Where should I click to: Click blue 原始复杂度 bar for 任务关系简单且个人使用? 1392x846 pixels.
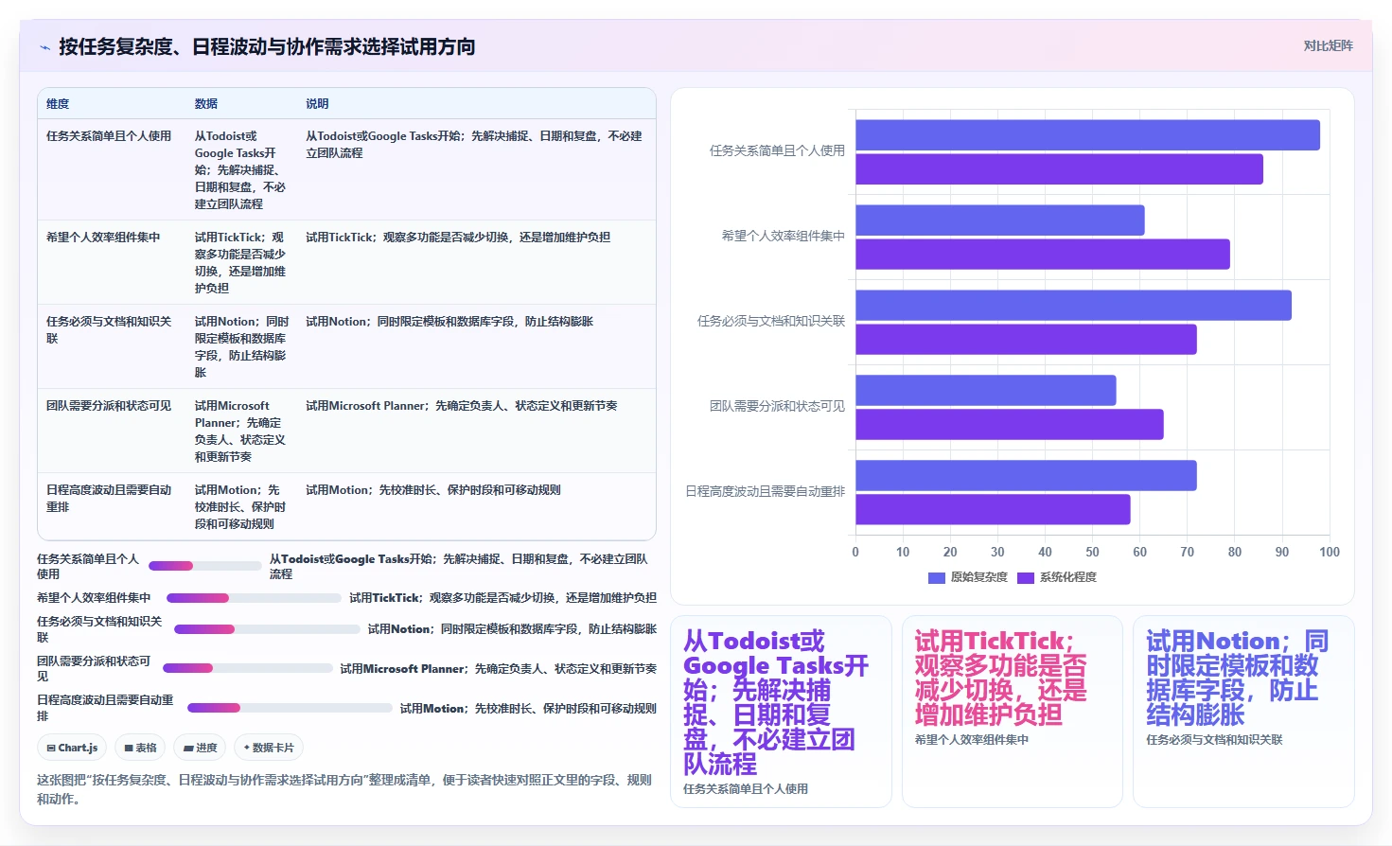pyautogui.click(x=1087, y=134)
